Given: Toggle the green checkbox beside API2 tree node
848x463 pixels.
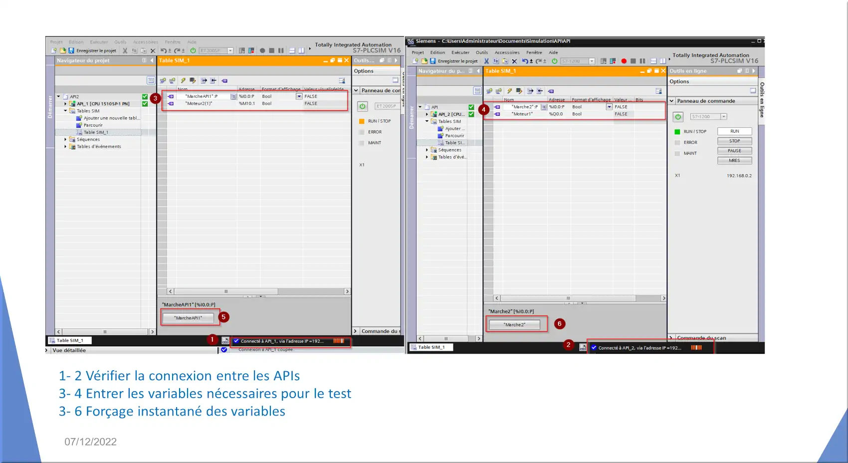Looking at the screenshot, I should 145,97.
